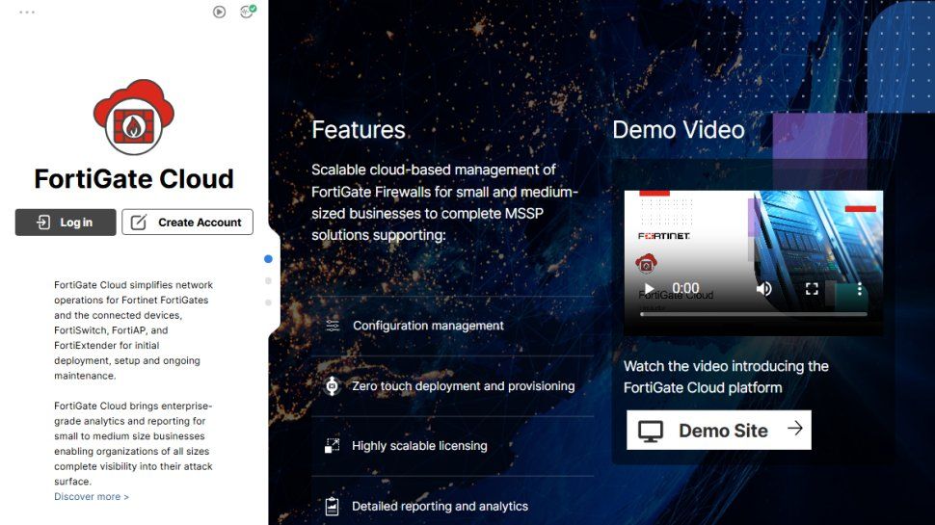Image resolution: width=935 pixels, height=525 pixels.
Task: Click the Log in button
Action: [x=66, y=223]
